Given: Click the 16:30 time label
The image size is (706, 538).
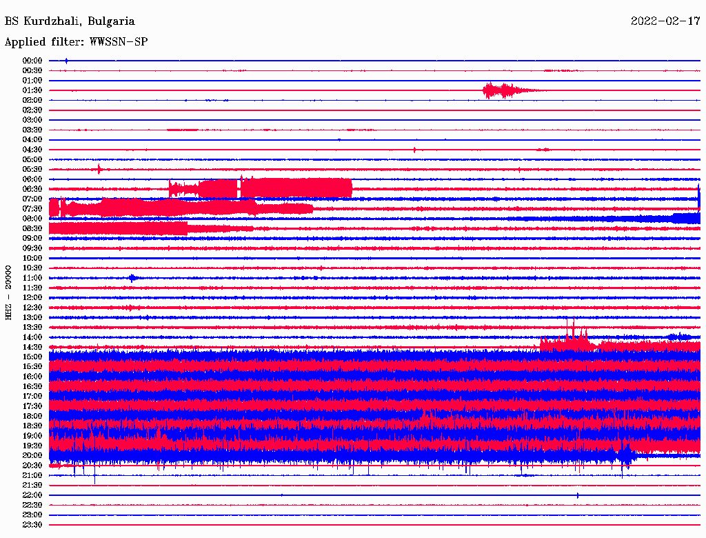Looking at the screenshot, I should [32, 387].
